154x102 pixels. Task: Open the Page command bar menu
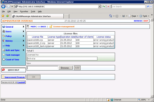[133, 16]
